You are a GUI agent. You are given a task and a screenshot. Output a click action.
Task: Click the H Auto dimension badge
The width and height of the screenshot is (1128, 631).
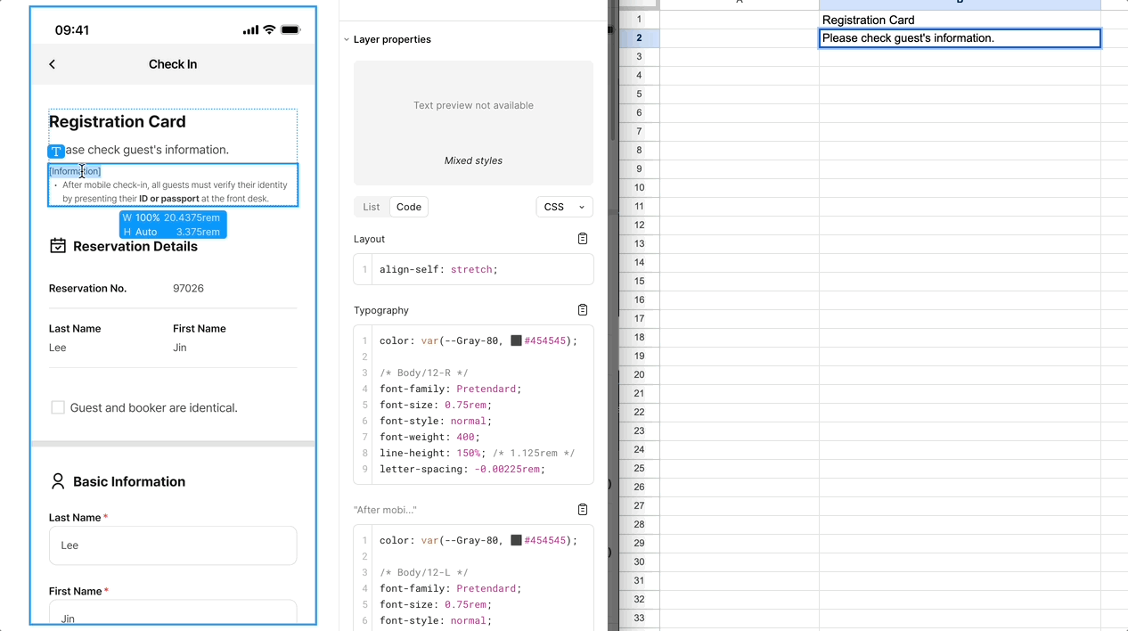pos(173,232)
